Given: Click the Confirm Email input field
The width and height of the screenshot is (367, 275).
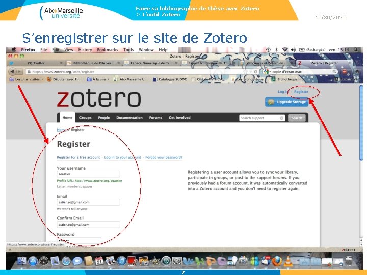Looking at the screenshot, I should (x=88, y=225).
